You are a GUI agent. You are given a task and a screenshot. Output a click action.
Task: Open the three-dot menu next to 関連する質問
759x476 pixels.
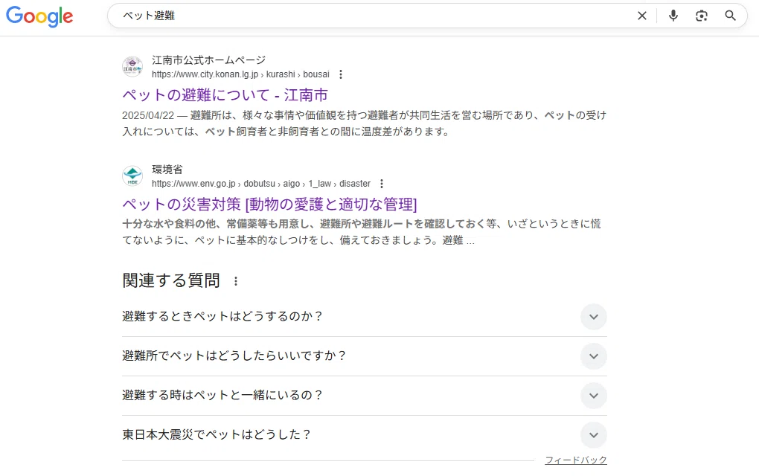(x=236, y=281)
